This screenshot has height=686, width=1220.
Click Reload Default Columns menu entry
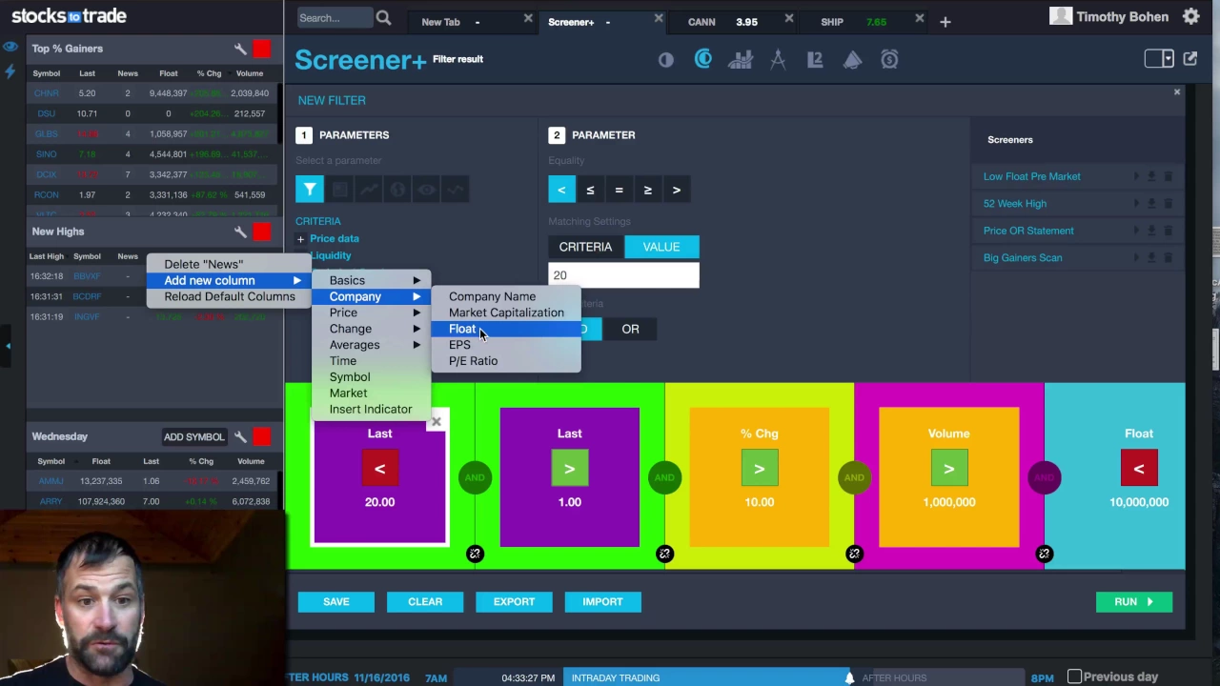(x=228, y=296)
